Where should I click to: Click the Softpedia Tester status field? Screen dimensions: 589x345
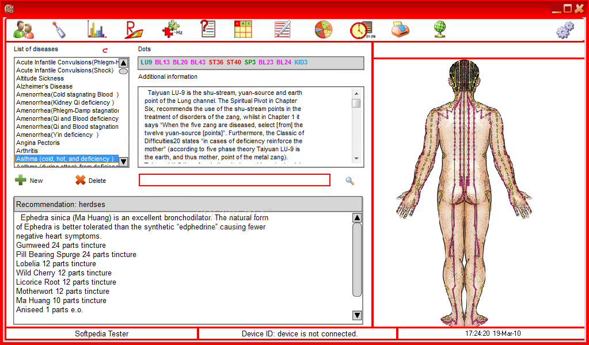pos(102,333)
